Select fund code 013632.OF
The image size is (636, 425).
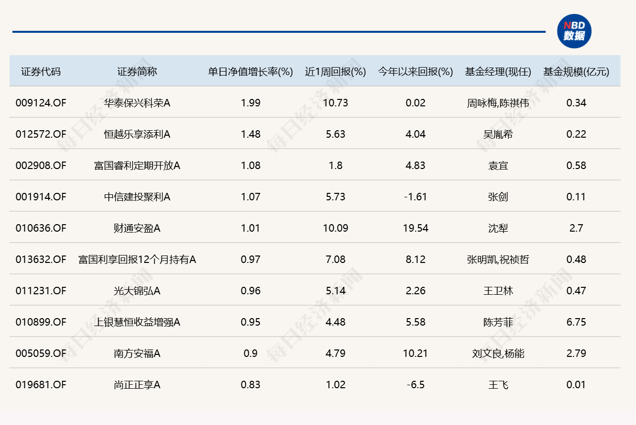click(41, 259)
